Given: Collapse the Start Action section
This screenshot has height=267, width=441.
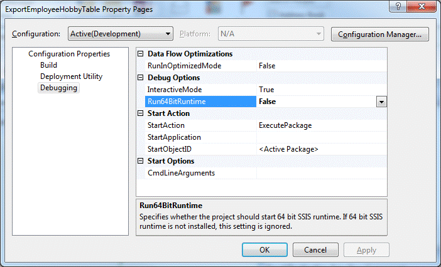Looking at the screenshot, I should click(141, 113).
